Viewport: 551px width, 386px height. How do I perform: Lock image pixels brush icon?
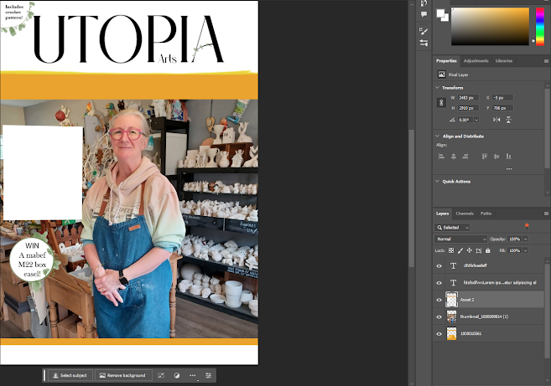tap(460, 250)
